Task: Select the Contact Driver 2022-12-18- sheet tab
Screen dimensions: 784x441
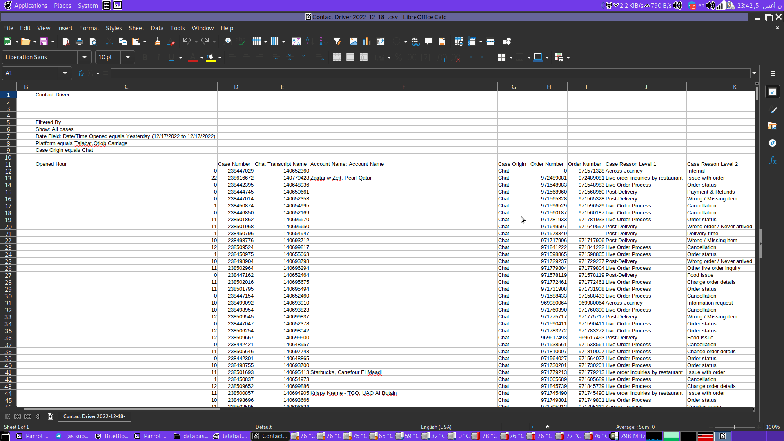Action: point(94,416)
